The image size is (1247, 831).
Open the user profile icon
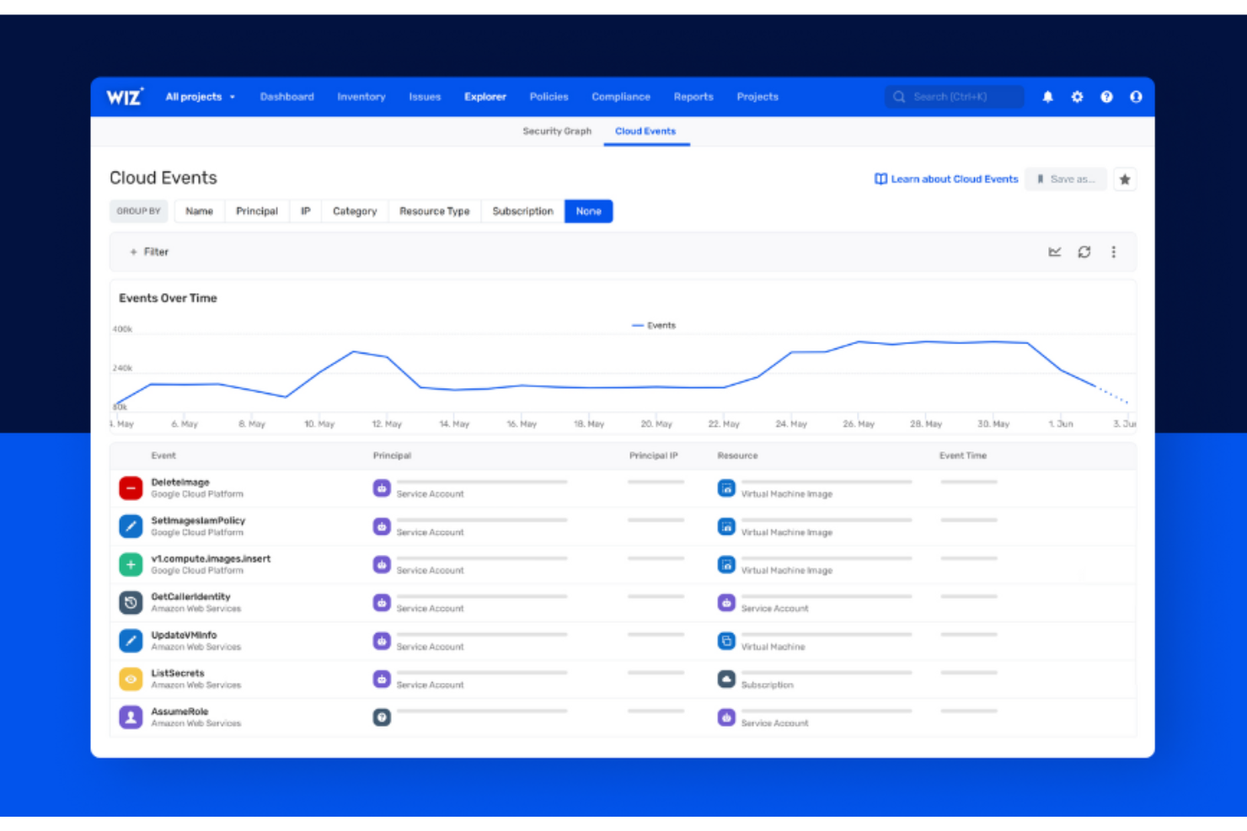[1136, 97]
